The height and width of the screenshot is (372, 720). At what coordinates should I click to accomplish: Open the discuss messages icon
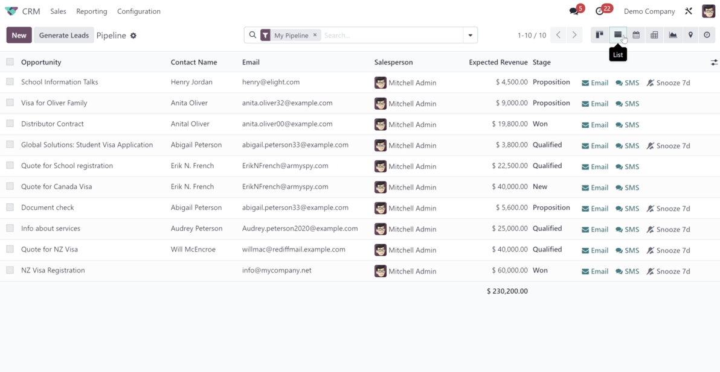pos(574,11)
